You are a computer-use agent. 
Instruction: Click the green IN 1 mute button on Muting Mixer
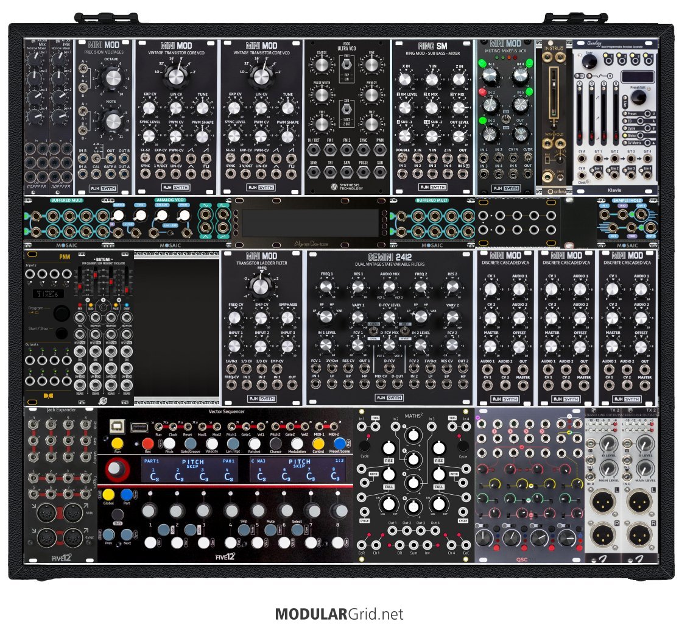pyautogui.click(x=482, y=64)
